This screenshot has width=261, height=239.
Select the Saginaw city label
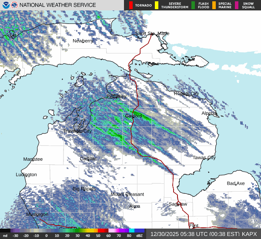(x=177, y=204)
